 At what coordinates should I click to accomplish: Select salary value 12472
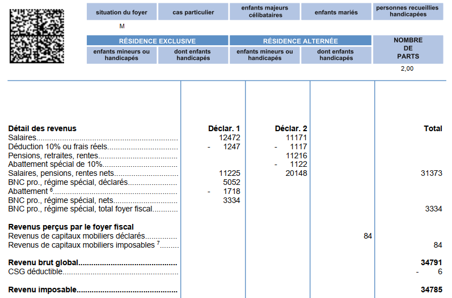tap(230, 137)
